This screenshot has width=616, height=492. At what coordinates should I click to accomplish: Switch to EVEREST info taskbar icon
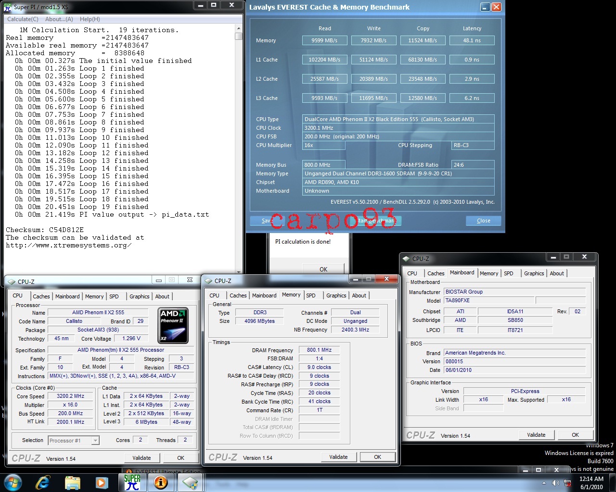161,482
